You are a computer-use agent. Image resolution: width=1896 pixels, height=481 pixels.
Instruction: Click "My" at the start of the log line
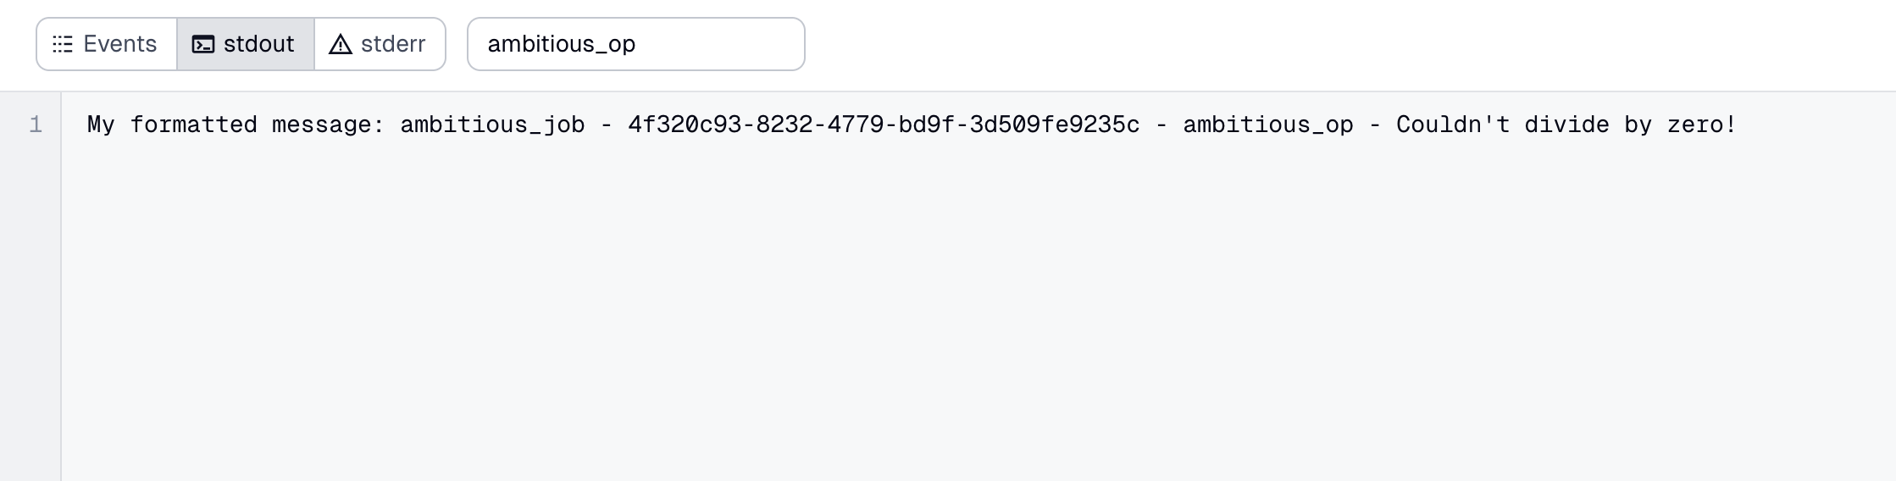pyautogui.click(x=101, y=125)
